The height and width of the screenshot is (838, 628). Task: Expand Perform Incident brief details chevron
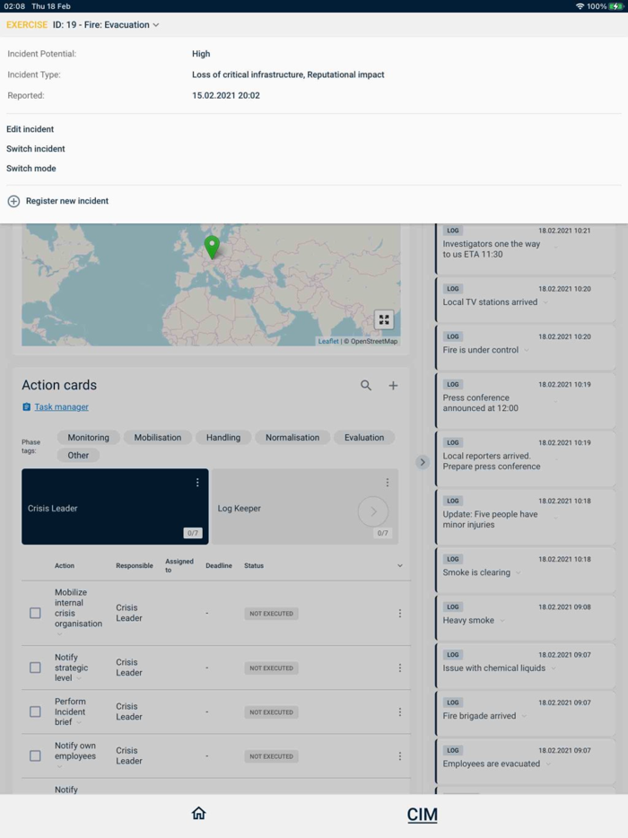[79, 722]
